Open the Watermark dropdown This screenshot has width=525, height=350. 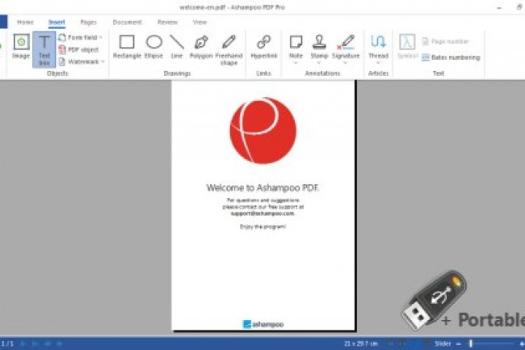[x=103, y=61]
